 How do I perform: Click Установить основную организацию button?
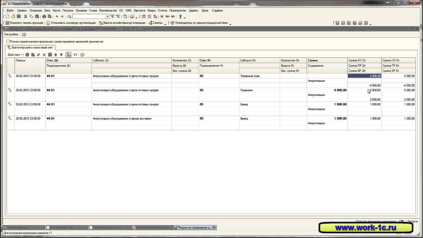pos(71,23)
